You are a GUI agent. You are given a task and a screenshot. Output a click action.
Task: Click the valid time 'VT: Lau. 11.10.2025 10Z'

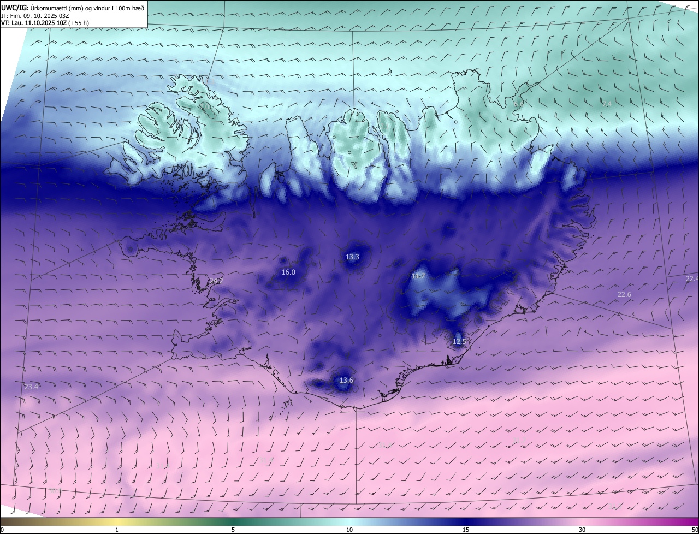tap(34, 23)
